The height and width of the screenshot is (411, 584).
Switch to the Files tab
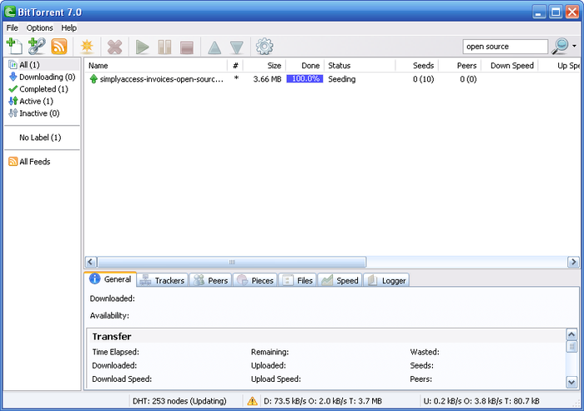[298, 280]
